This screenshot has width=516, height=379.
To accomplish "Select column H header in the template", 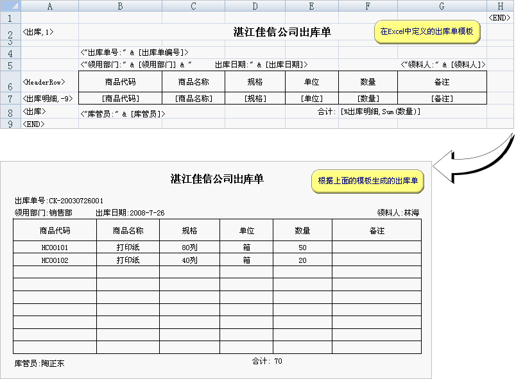I will tap(500, 6).
